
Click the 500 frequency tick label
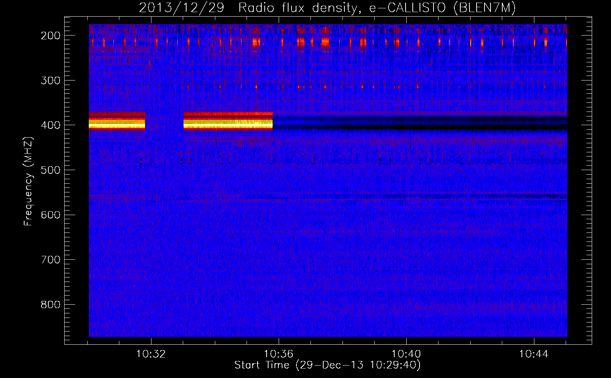51,170
